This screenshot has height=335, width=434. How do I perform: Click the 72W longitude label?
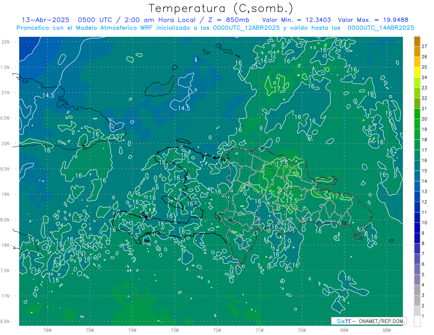[217, 330]
